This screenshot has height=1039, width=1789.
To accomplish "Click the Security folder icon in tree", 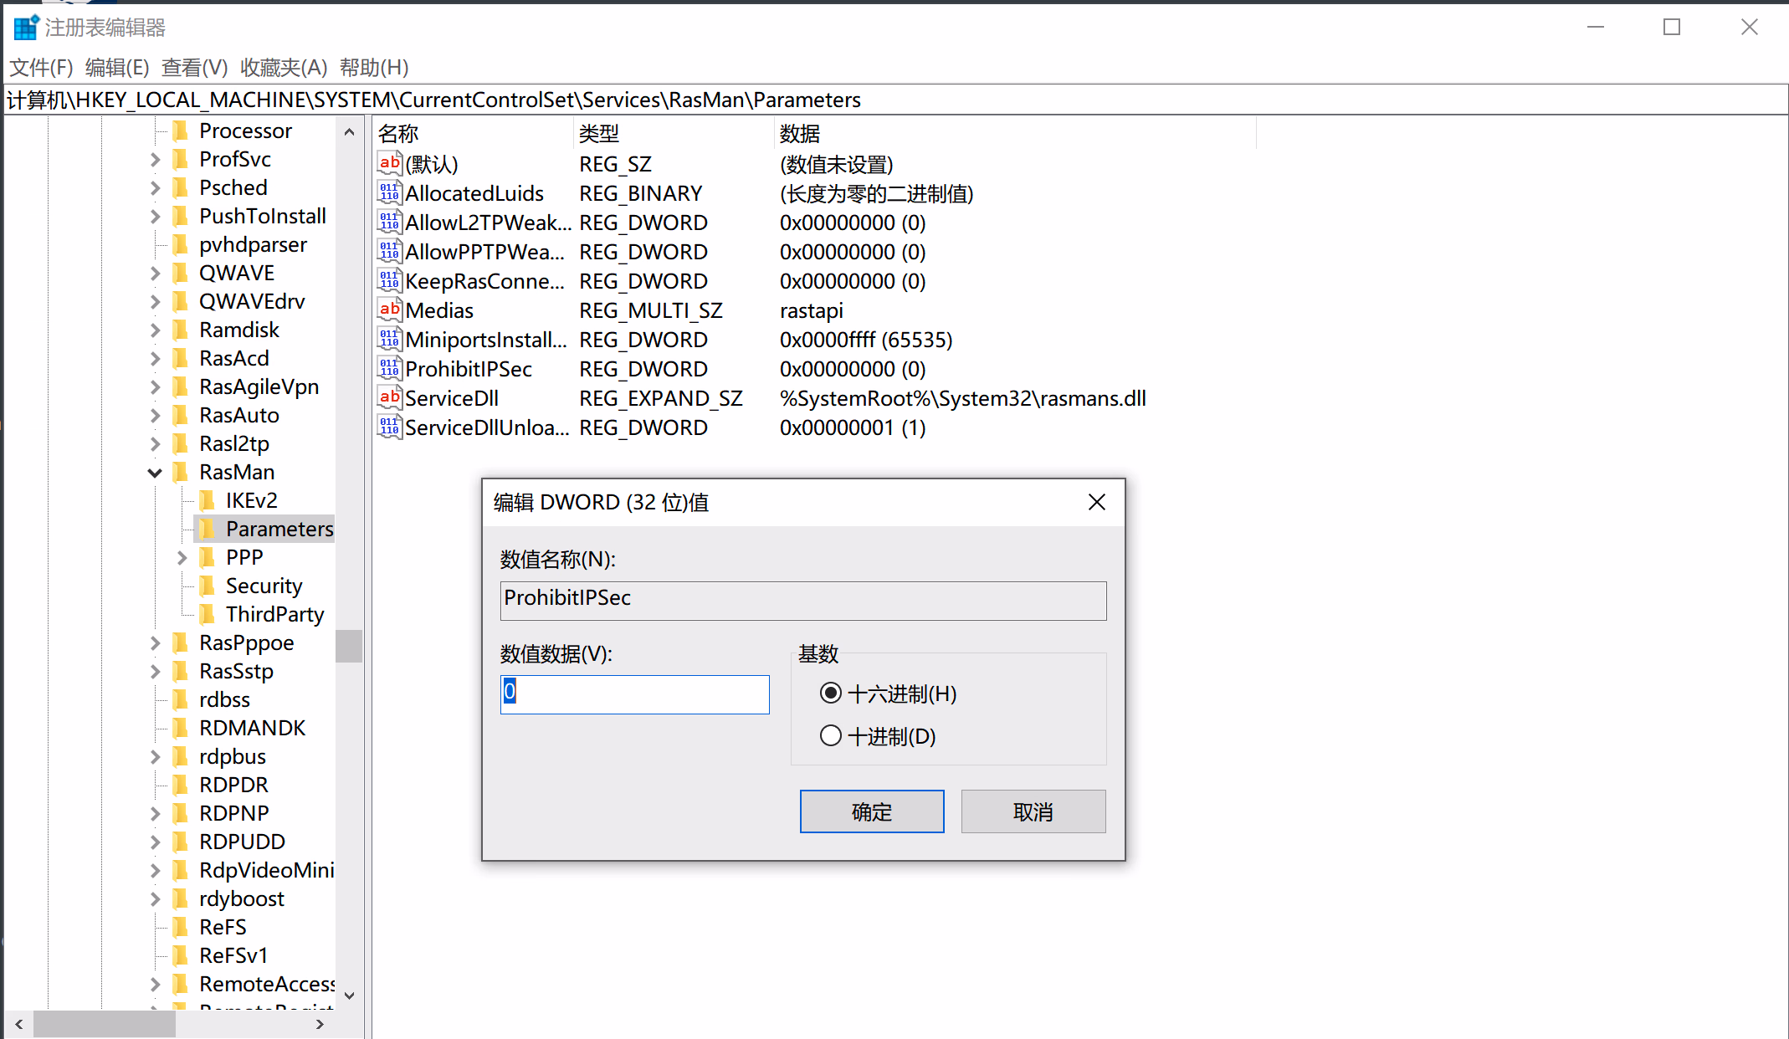I will (x=208, y=586).
